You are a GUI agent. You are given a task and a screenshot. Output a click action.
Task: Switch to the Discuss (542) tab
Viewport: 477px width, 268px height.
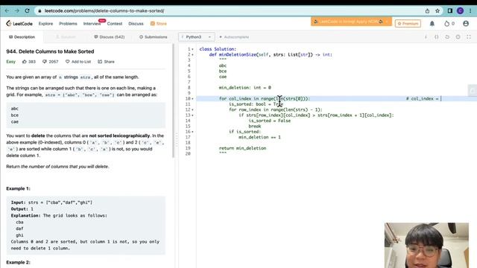coord(110,37)
